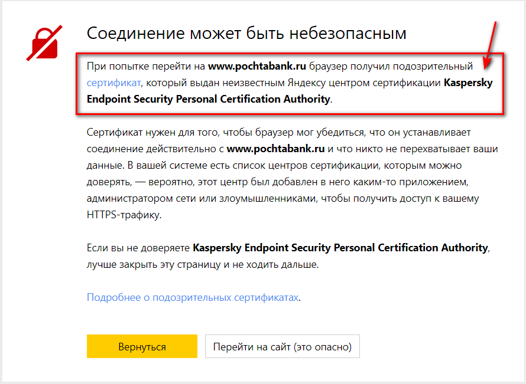Select bold www.pochtabank.ru inside the red box
Viewport: 526px width, 384px height.
(257, 66)
